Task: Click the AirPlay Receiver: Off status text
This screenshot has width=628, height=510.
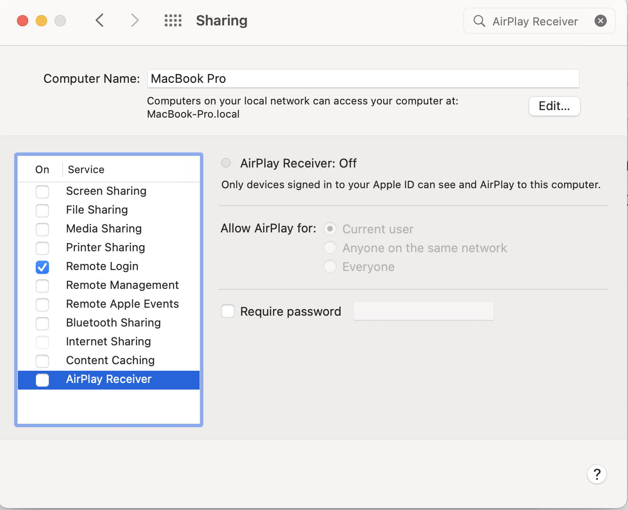Action: click(298, 163)
